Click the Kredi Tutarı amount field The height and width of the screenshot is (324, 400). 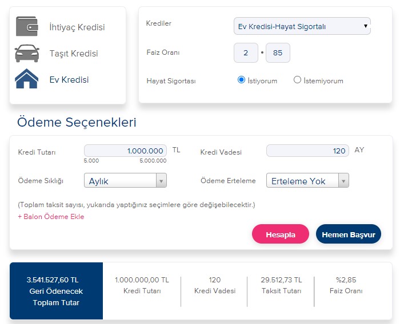coord(125,151)
